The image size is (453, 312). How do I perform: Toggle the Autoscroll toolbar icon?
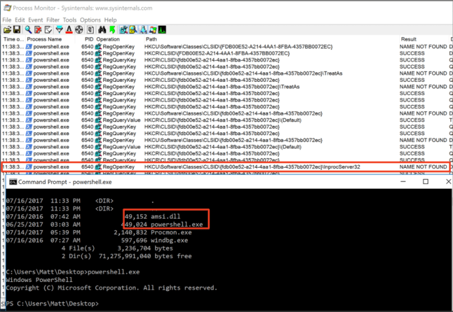(x=37, y=29)
